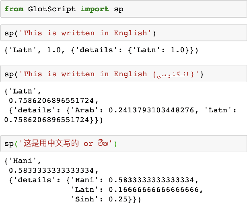The image size is (247, 203).
Task: Click the green 'import' keyword
Action: 94,9
